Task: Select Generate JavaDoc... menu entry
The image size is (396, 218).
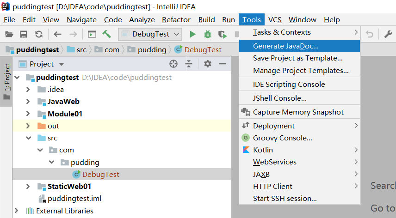Action: [x=299, y=46]
